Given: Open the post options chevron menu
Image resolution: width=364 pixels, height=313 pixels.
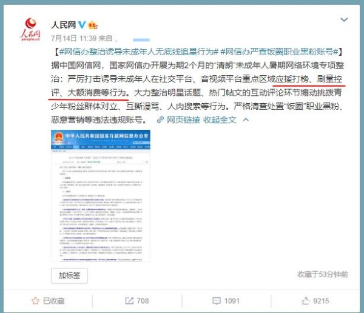Looking at the screenshot, I should pos(344,19).
